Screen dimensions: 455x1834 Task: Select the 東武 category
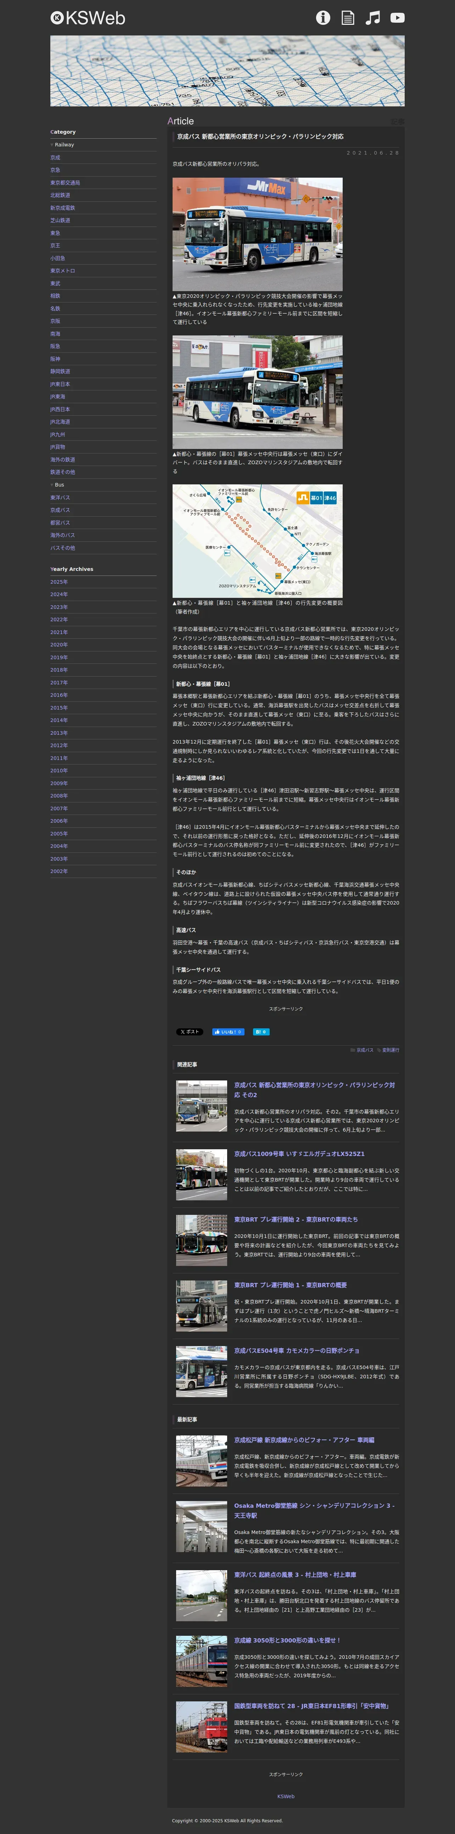tap(55, 283)
